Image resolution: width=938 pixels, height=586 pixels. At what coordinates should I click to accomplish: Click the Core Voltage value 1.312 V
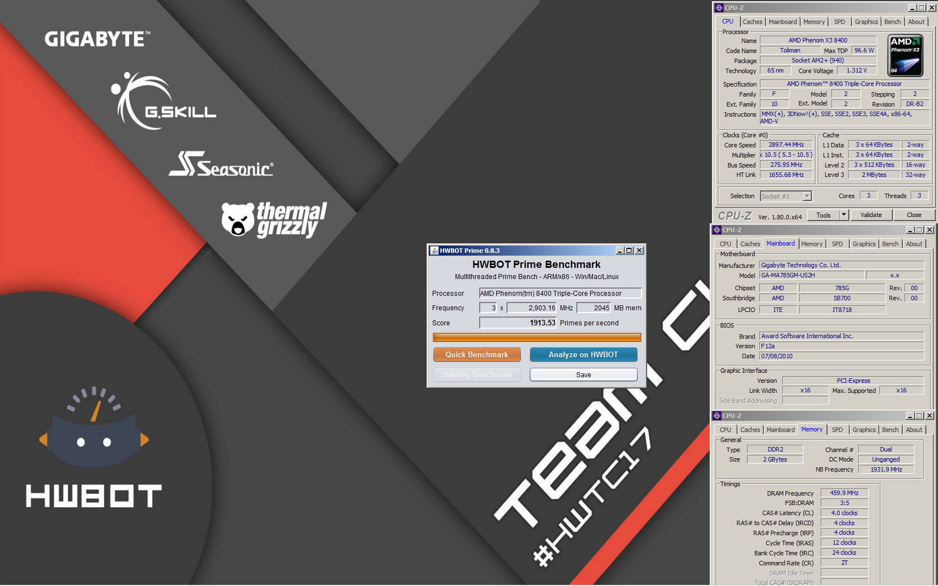tap(856, 70)
